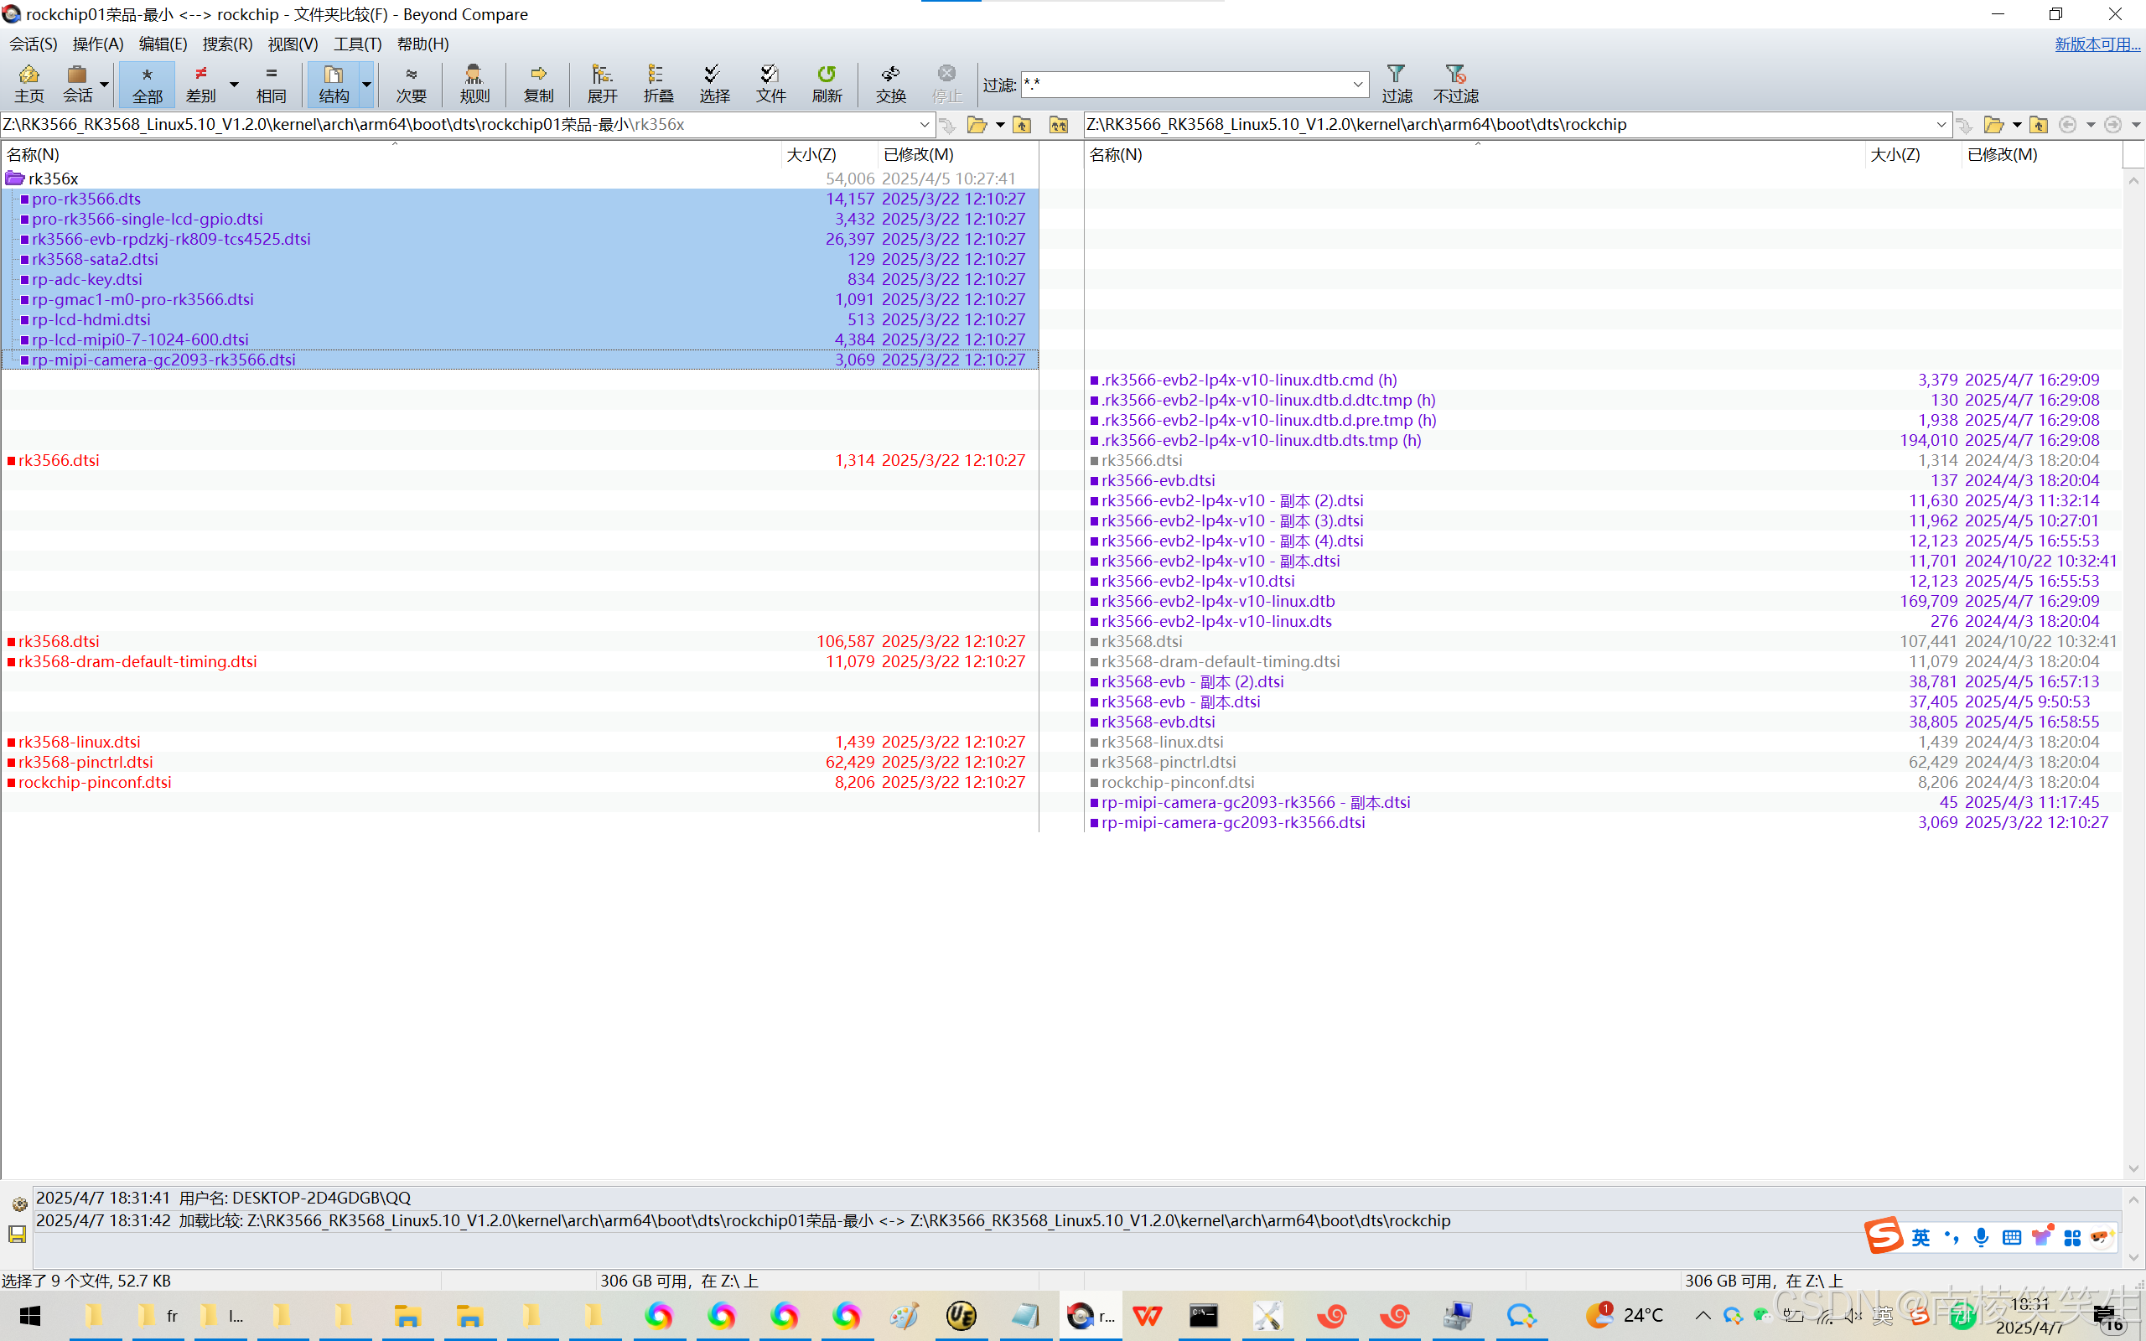Open the Search (搜索) menu
The height and width of the screenshot is (1341, 2146).
pyautogui.click(x=227, y=44)
